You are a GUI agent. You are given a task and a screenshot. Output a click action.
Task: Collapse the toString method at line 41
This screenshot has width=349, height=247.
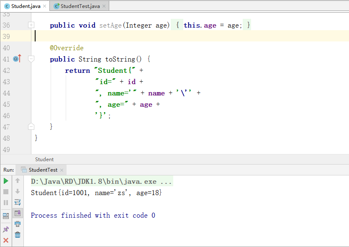click(31, 59)
